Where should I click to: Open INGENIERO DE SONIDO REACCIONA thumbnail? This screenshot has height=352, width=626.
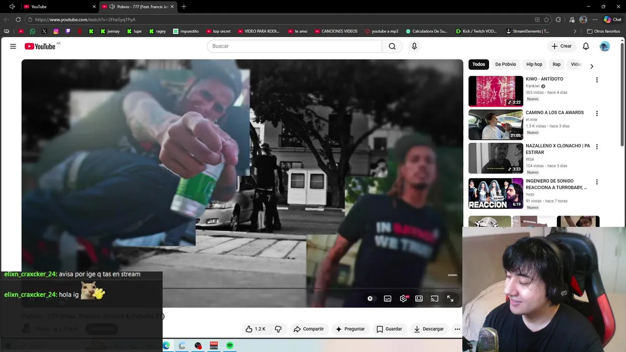(495, 193)
